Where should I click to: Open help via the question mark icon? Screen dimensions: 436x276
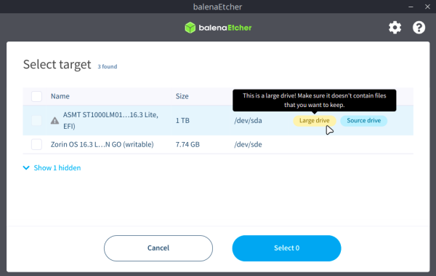[419, 28]
